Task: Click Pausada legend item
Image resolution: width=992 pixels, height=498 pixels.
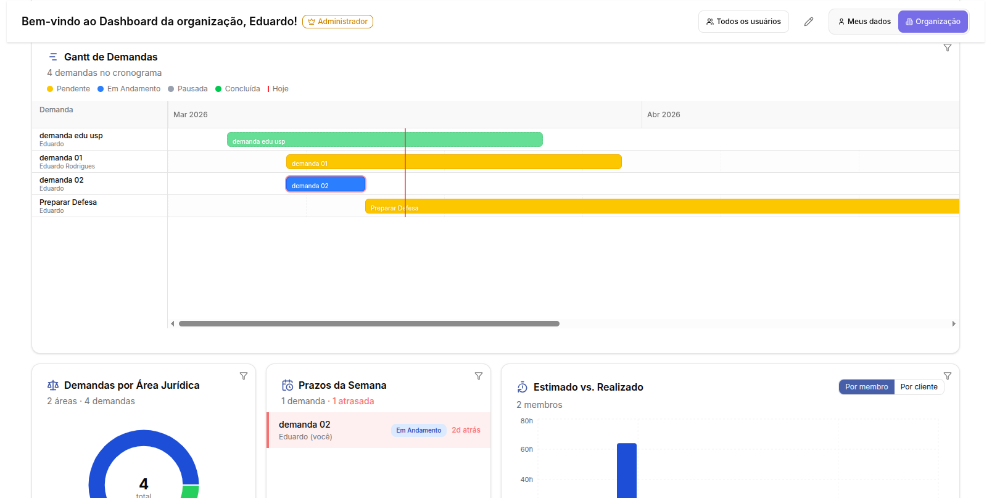Action: click(x=188, y=89)
